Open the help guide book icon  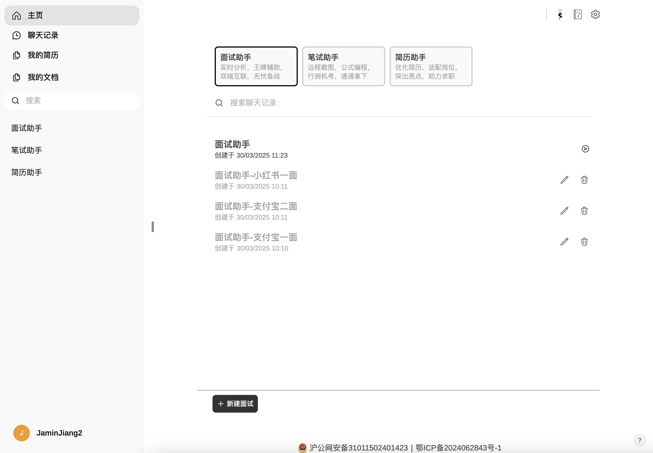577,14
